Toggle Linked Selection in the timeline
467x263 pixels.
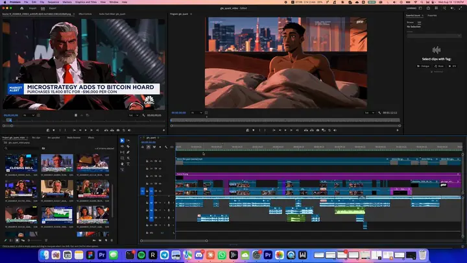tap(154, 147)
